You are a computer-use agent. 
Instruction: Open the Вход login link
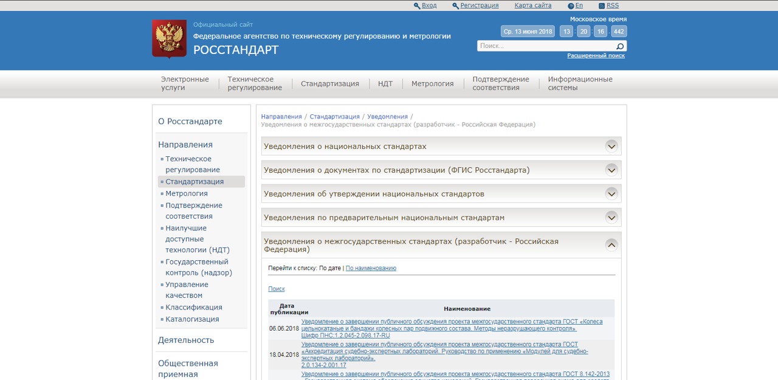(429, 5)
